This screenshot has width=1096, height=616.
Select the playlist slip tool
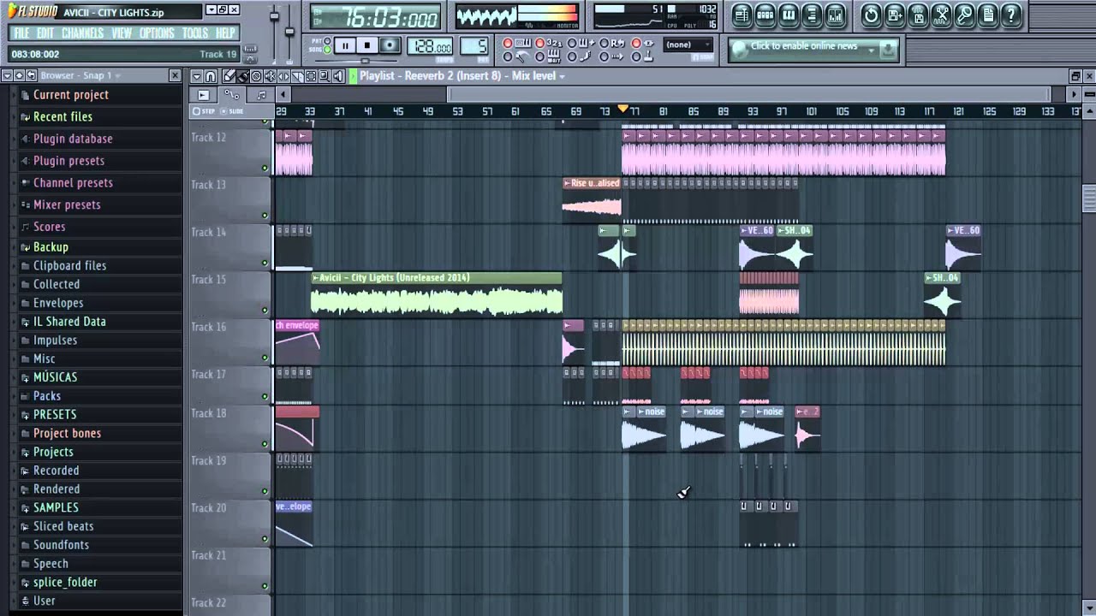pos(283,76)
